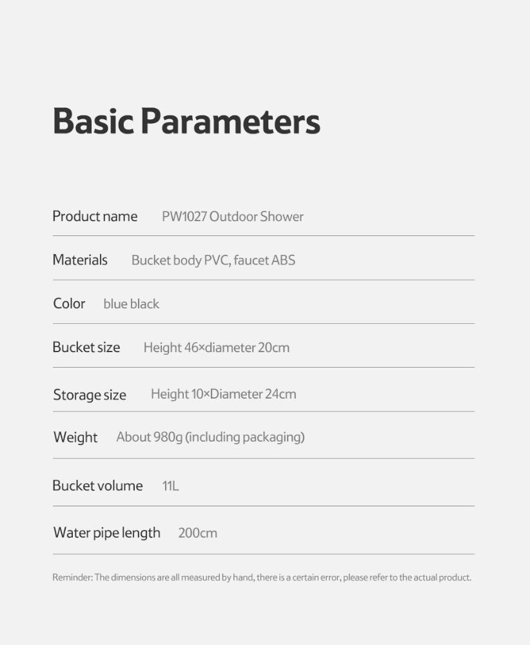Select the "Bucket size" label
The width and height of the screenshot is (530, 645).
pos(86,347)
